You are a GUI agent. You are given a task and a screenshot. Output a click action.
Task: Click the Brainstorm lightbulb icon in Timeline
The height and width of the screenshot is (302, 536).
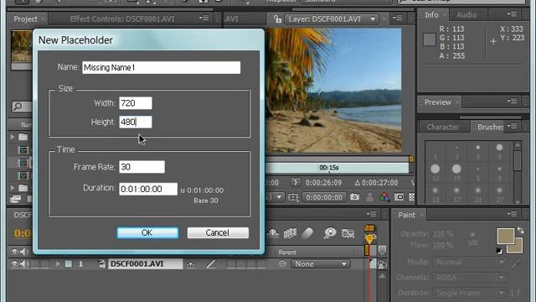pos(329,233)
